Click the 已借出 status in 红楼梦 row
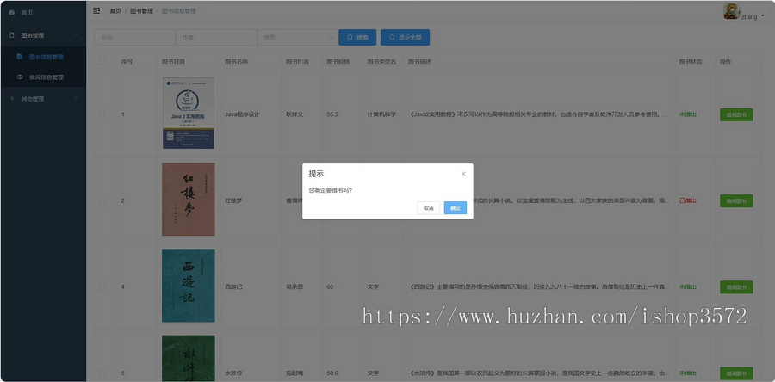Image resolution: width=775 pixels, height=382 pixels. 688,200
